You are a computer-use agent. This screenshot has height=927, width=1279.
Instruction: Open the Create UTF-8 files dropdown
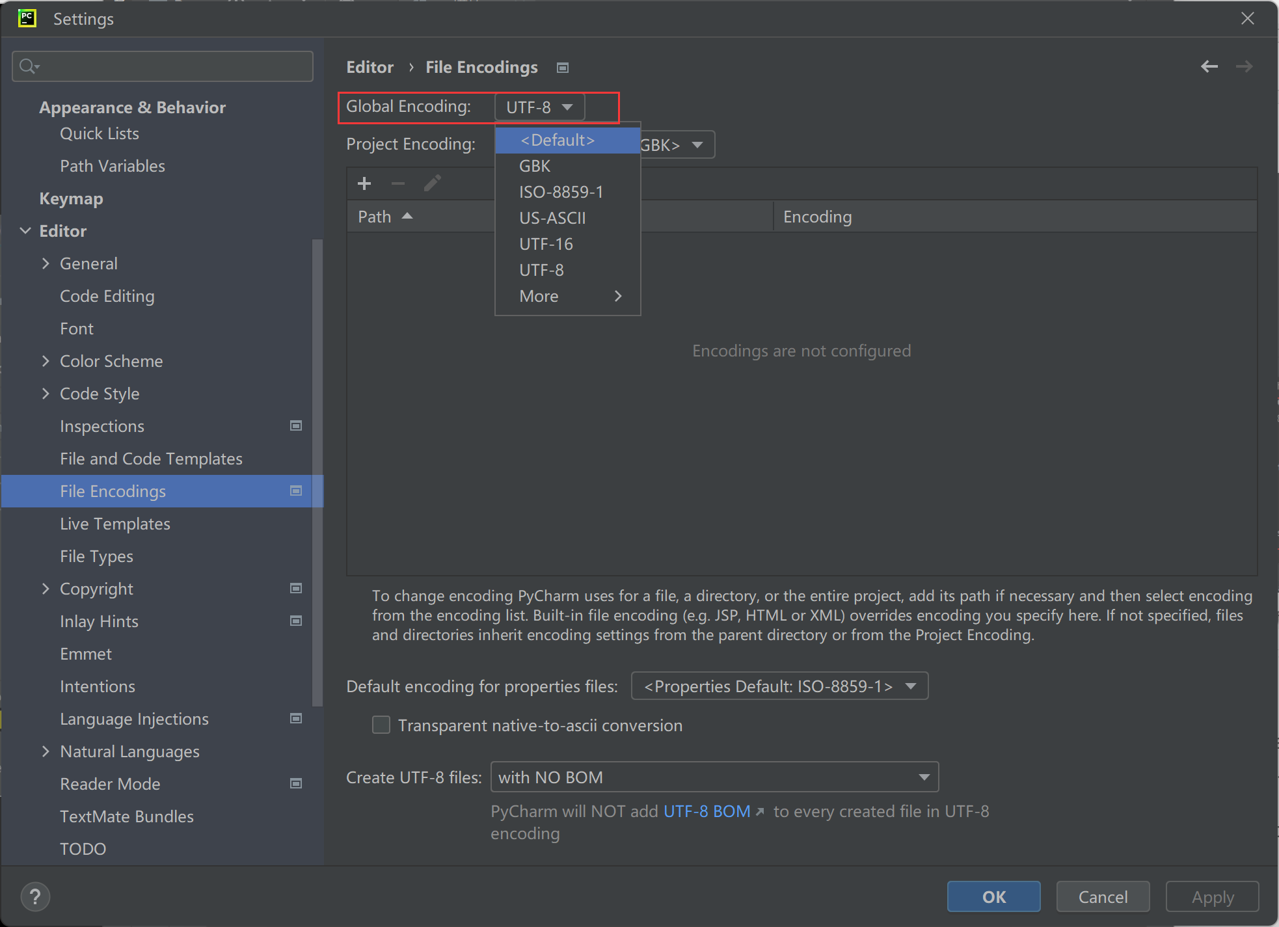click(714, 777)
